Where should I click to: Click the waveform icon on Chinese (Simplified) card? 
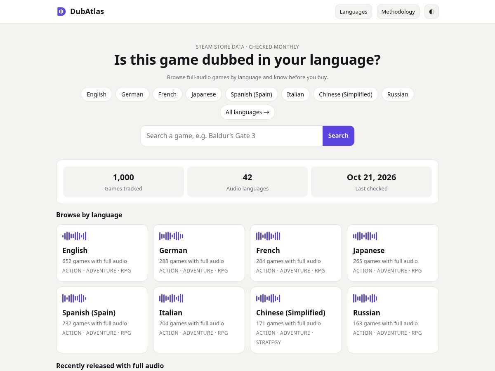(268, 298)
